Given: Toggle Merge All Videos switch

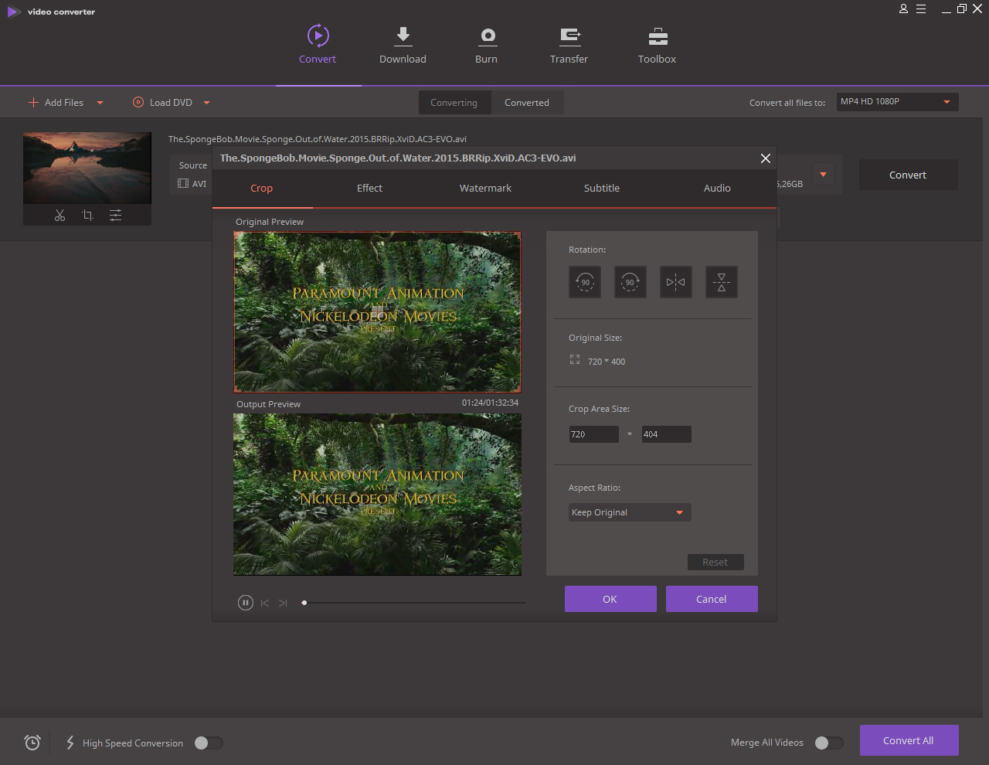Looking at the screenshot, I should 828,743.
